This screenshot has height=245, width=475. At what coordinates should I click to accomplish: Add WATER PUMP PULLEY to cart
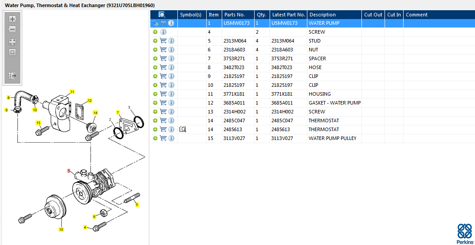click(163, 138)
